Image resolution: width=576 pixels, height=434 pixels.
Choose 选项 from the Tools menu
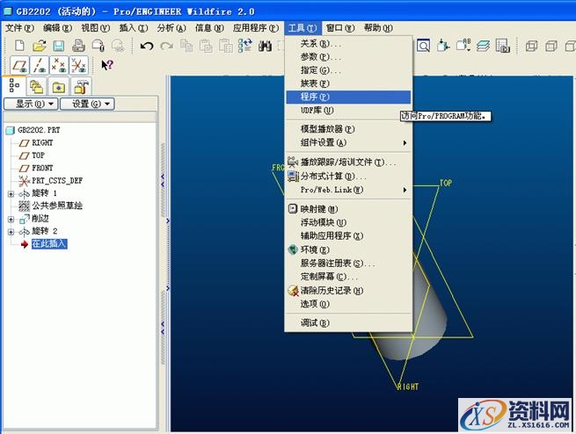pyautogui.click(x=348, y=304)
